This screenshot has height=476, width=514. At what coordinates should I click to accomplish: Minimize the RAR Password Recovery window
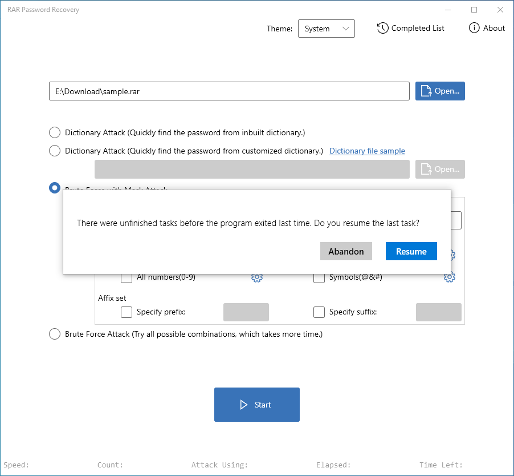point(448,10)
